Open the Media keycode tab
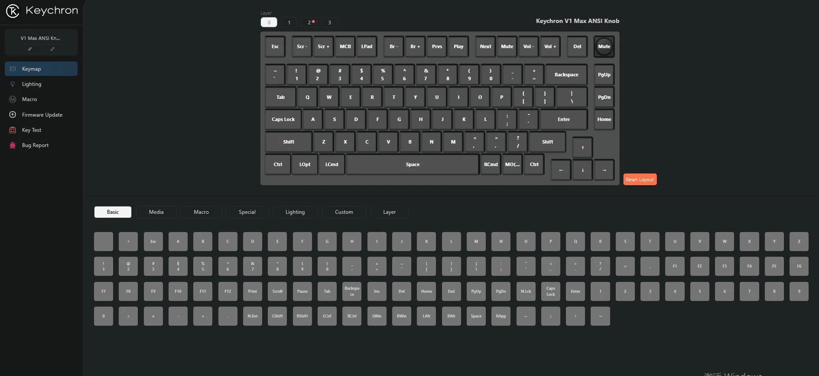Image resolution: width=819 pixels, height=376 pixels. [x=156, y=212]
